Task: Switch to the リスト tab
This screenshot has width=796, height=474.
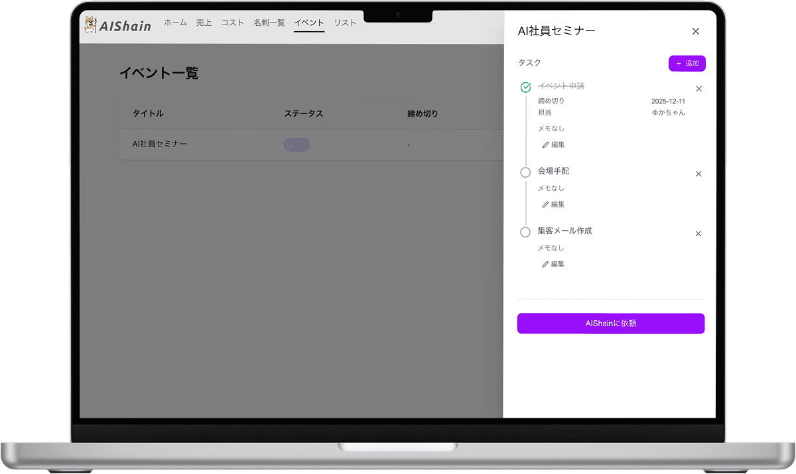Action: coord(345,22)
